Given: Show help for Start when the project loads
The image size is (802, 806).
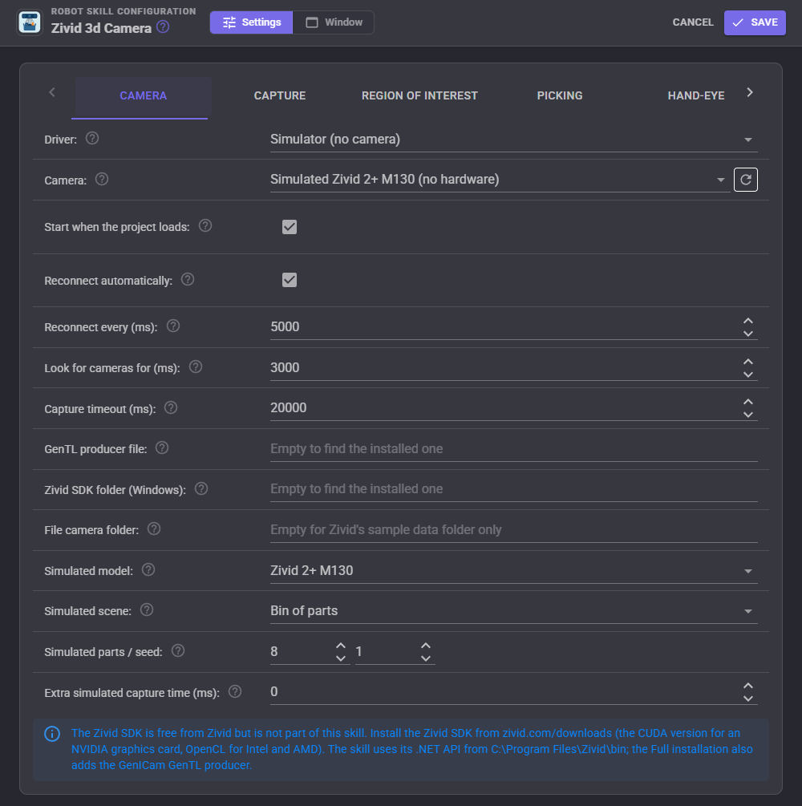Looking at the screenshot, I should pos(205,225).
